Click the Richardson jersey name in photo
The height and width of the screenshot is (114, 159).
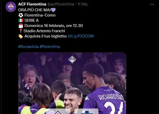pos(111,97)
